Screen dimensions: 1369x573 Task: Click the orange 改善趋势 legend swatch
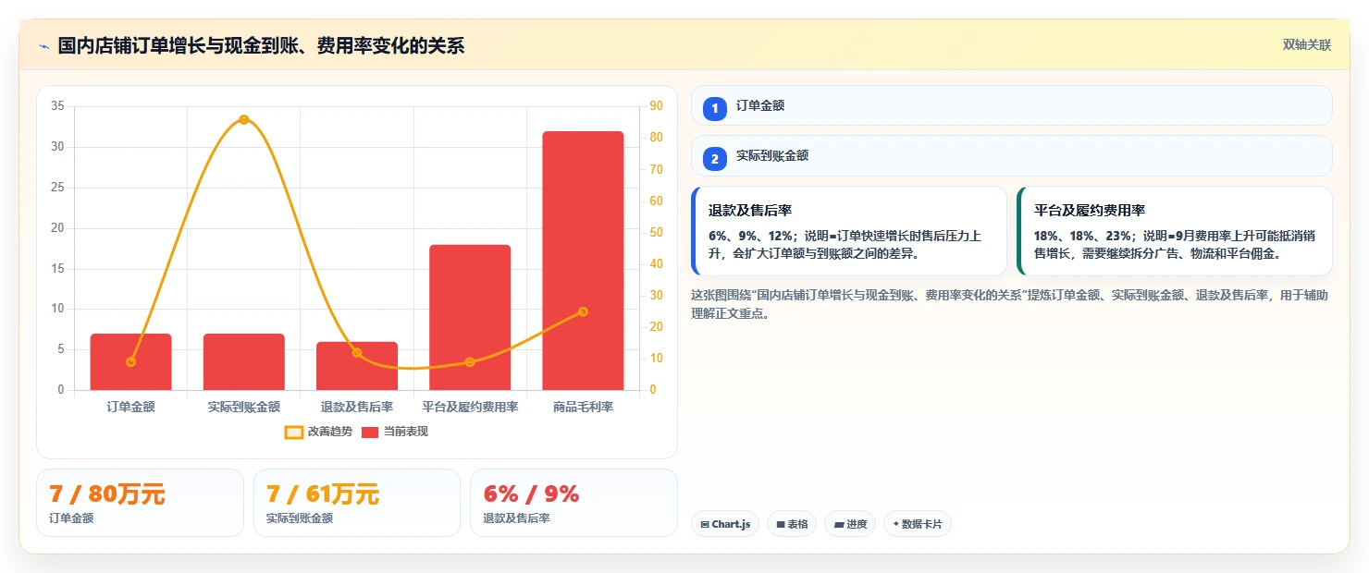[293, 432]
